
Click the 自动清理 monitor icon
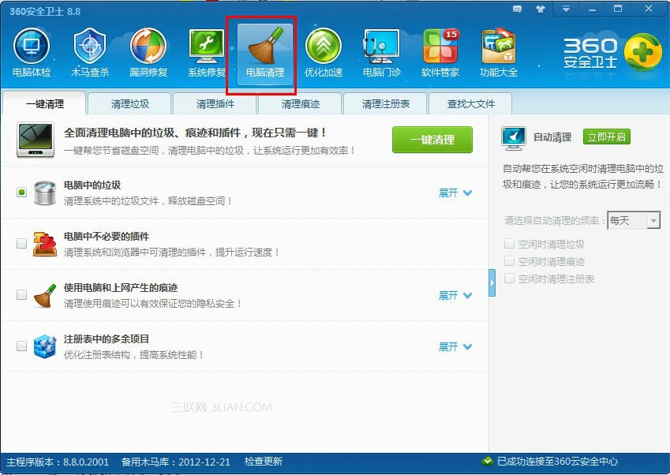click(x=513, y=138)
